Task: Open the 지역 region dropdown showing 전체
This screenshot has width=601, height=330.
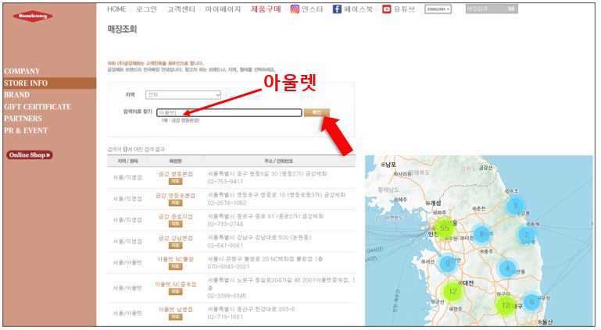Action: tap(183, 94)
